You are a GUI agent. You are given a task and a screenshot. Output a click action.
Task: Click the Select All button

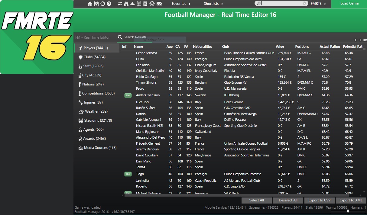[x=257, y=200]
